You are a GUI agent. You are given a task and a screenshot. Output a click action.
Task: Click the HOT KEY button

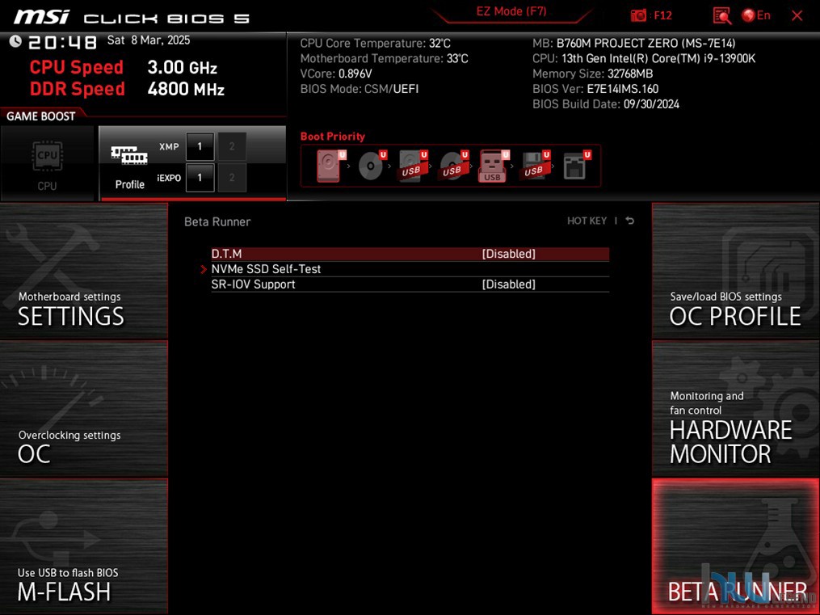[587, 221]
